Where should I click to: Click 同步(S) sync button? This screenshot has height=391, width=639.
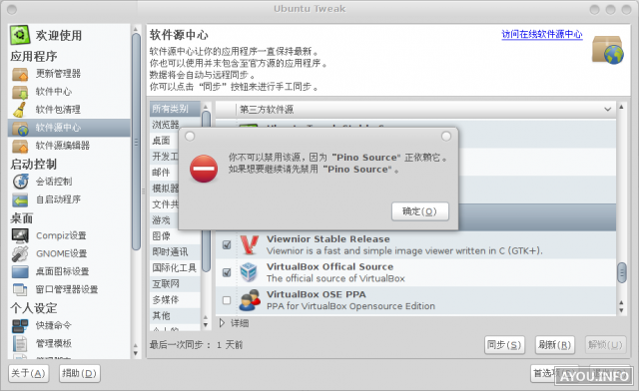click(504, 345)
